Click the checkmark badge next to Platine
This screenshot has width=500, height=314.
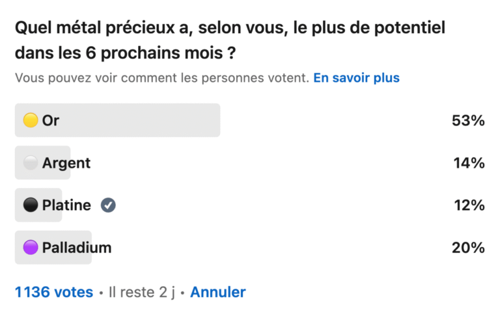point(108,205)
